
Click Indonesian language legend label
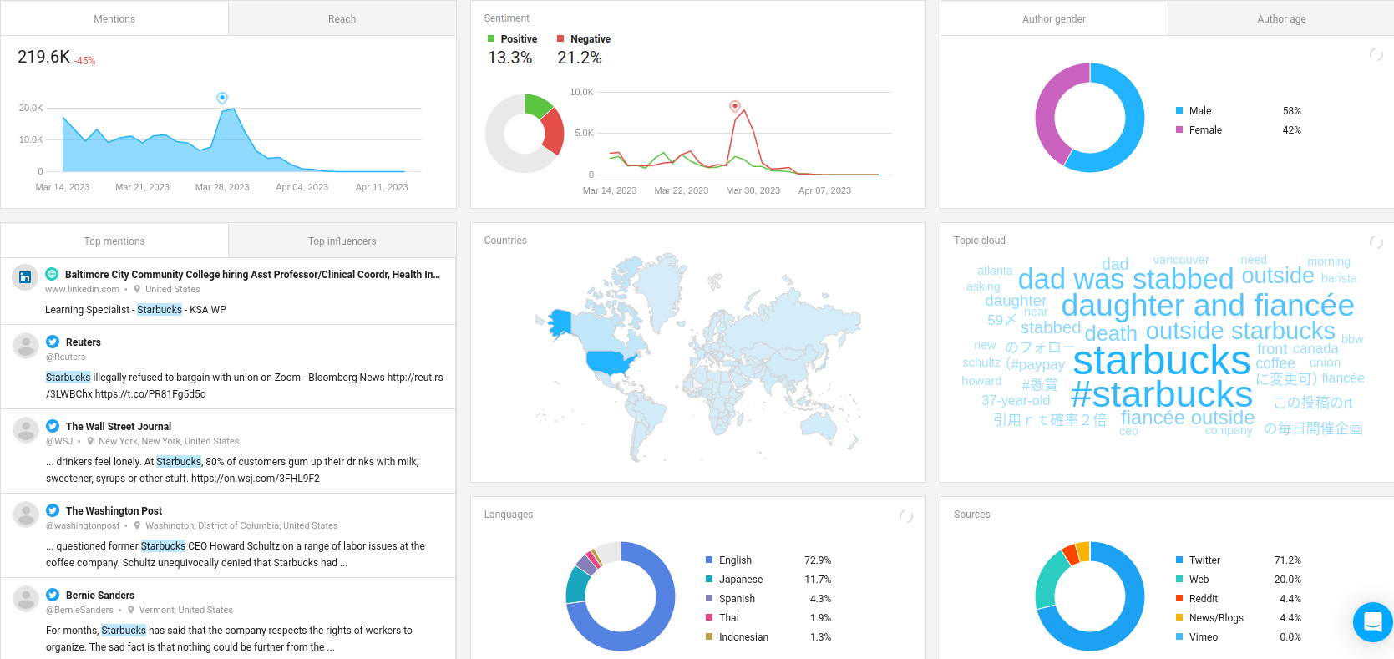coord(743,636)
